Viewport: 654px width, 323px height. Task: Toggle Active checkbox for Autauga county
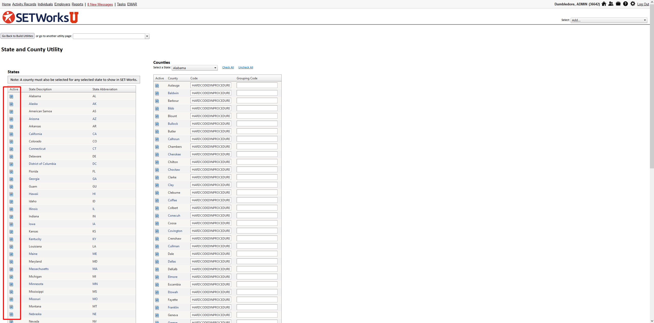(x=157, y=86)
